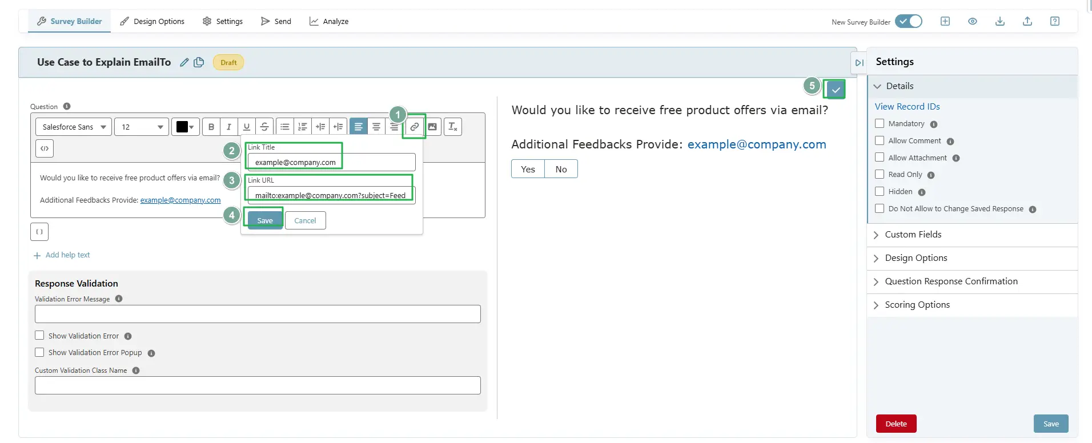Switch to HTML source code view
Screen dimensions: 1092x443
(x=45, y=148)
